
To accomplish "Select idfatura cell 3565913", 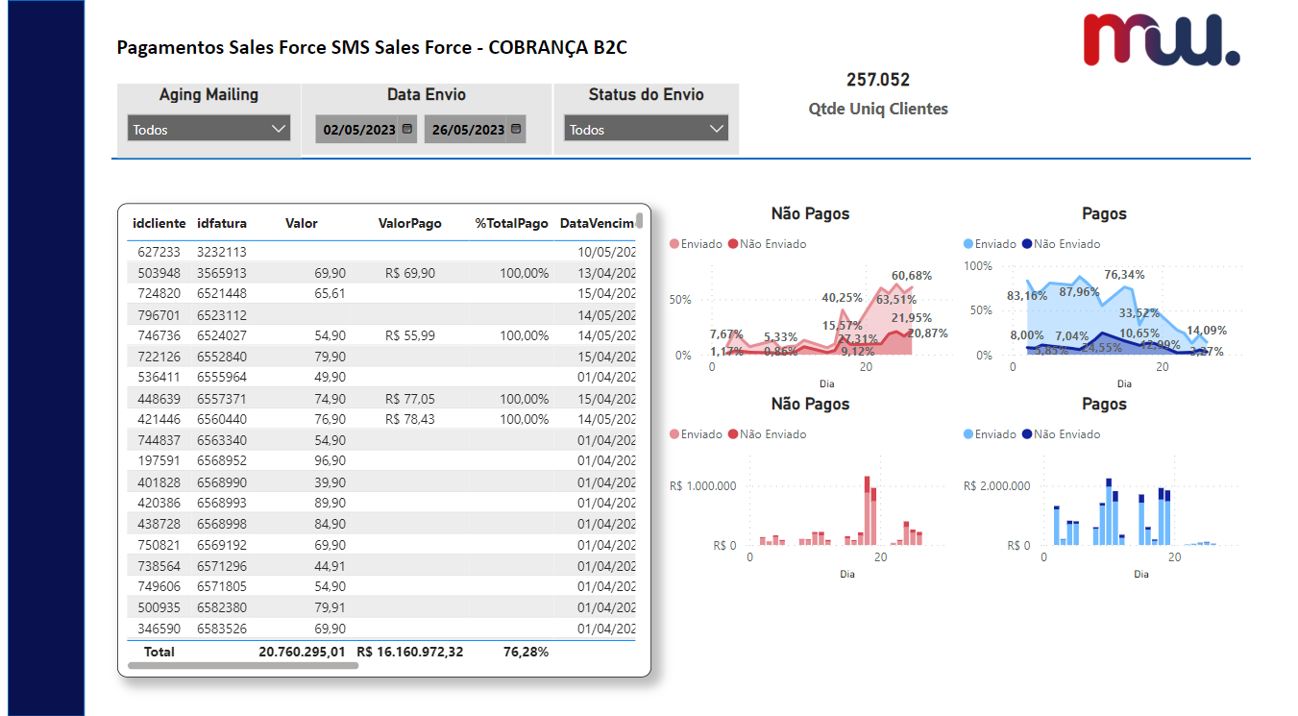I will 222,273.
